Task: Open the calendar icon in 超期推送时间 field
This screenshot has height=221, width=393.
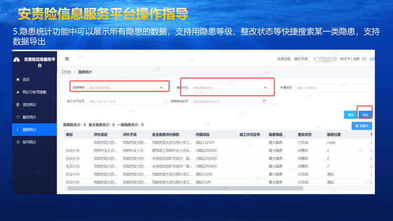Action: (x=264, y=102)
